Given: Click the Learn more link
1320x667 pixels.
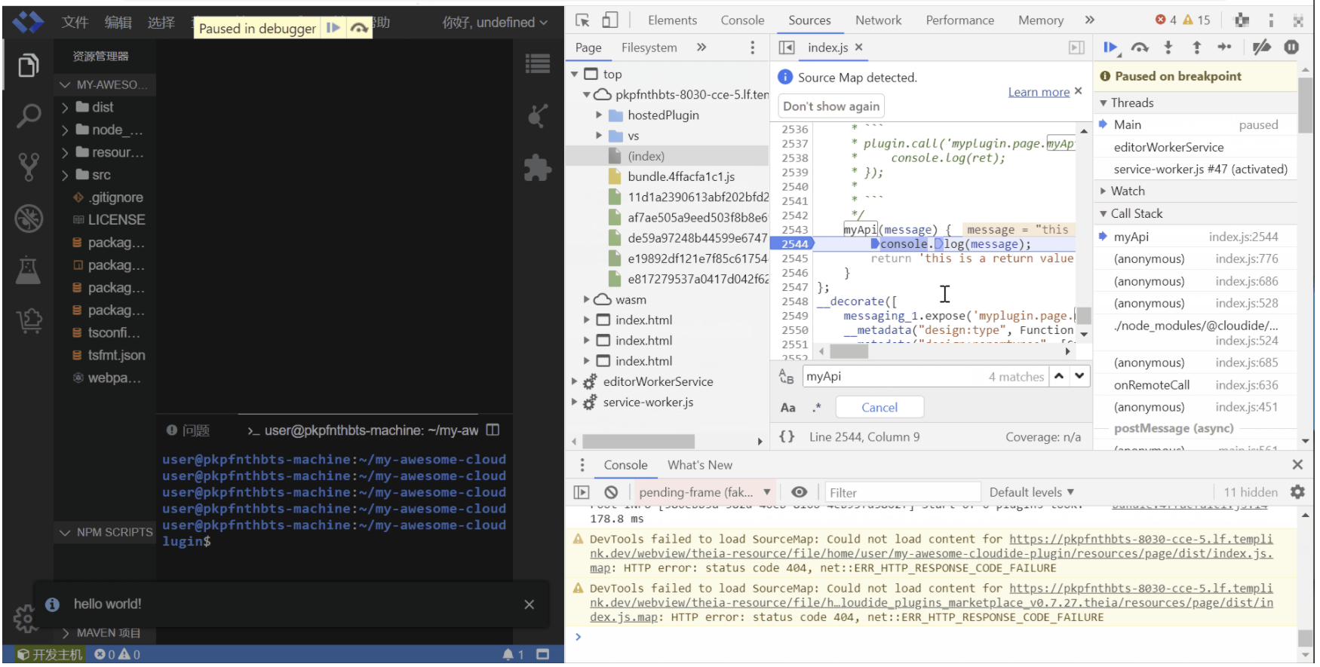Looking at the screenshot, I should (1038, 92).
